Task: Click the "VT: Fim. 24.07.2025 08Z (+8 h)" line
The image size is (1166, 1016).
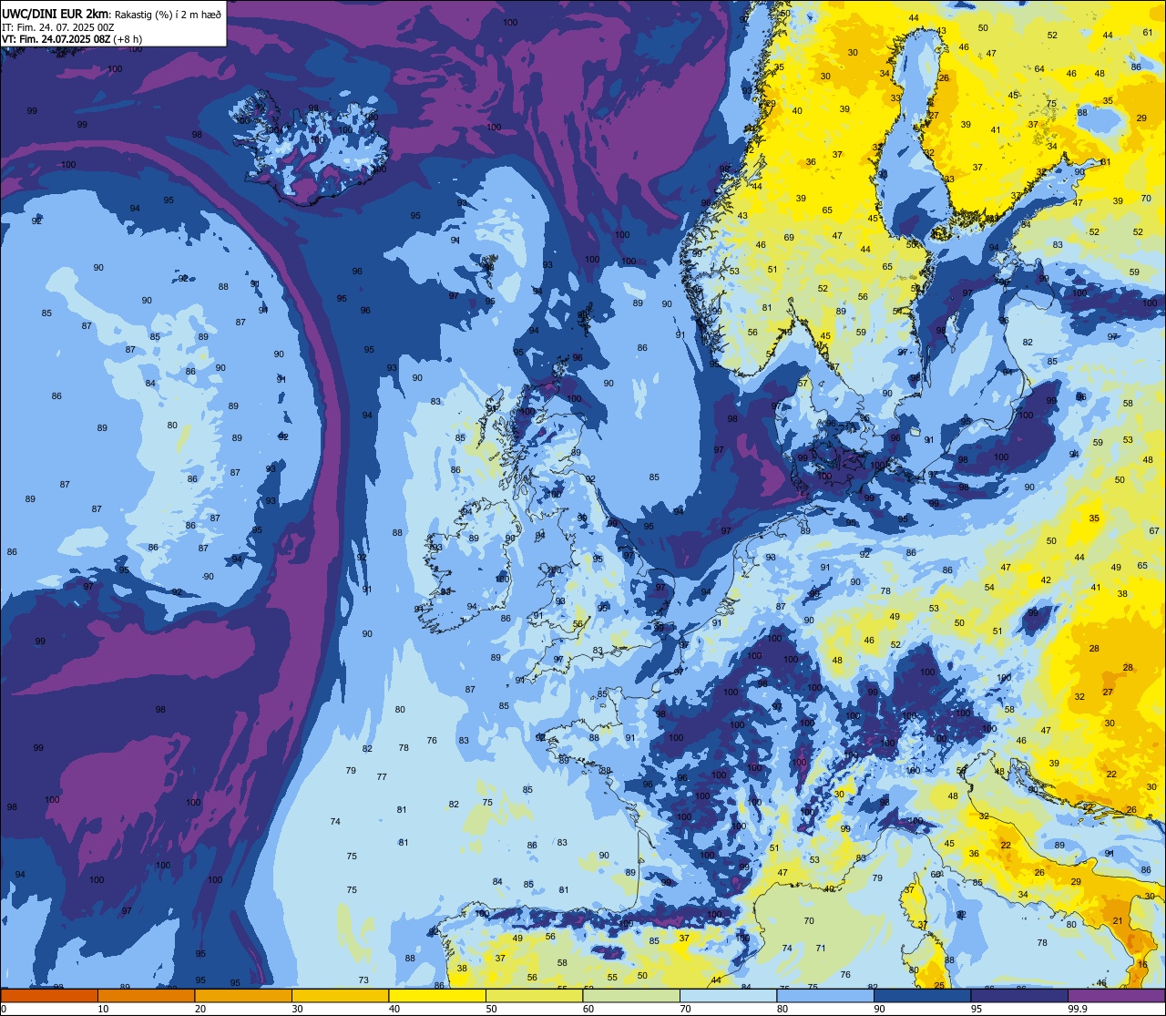Action: (72, 40)
